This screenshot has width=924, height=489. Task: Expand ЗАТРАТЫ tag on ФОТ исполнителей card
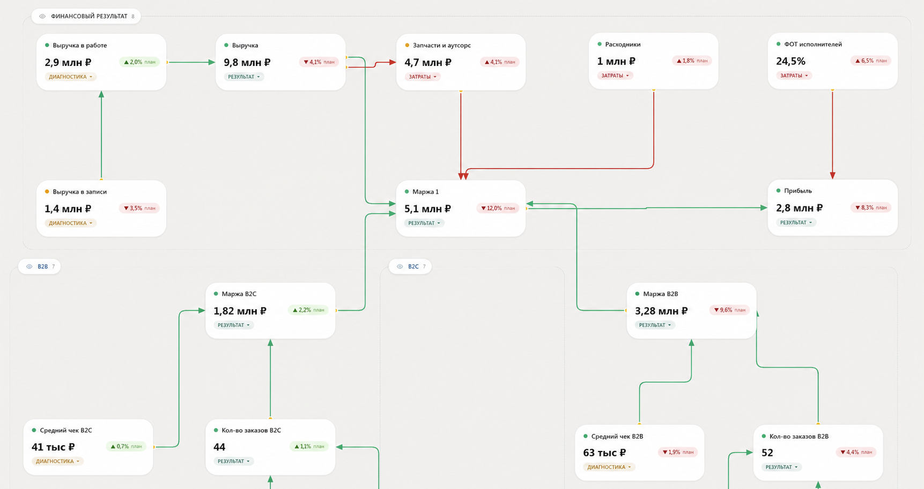[x=794, y=76]
